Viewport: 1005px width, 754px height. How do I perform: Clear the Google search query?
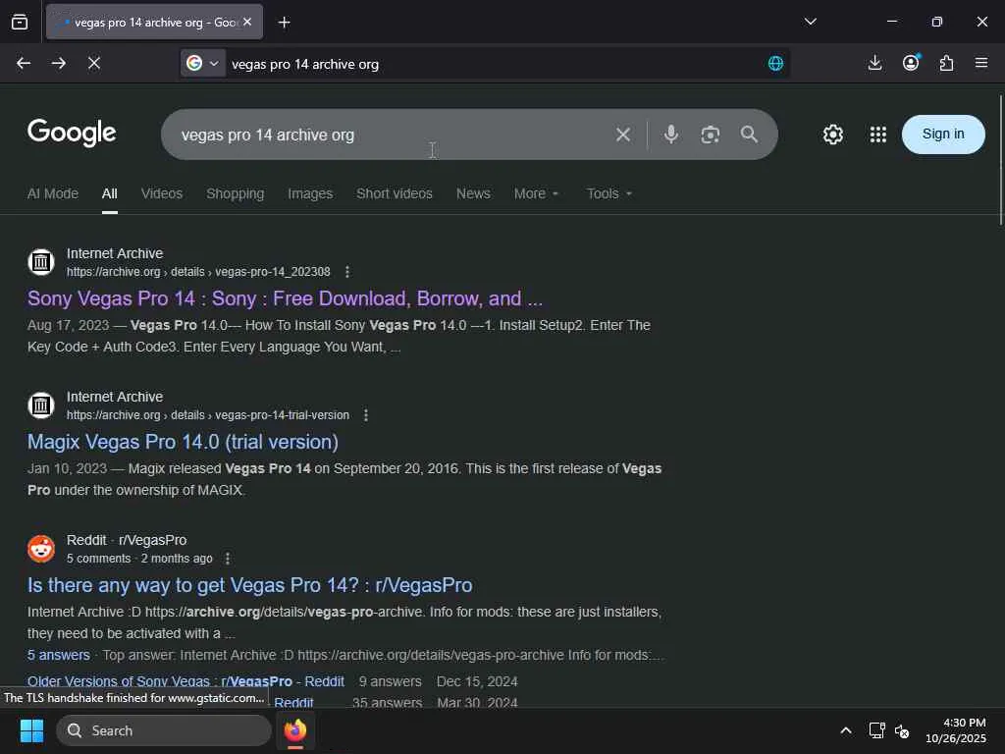click(x=623, y=135)
